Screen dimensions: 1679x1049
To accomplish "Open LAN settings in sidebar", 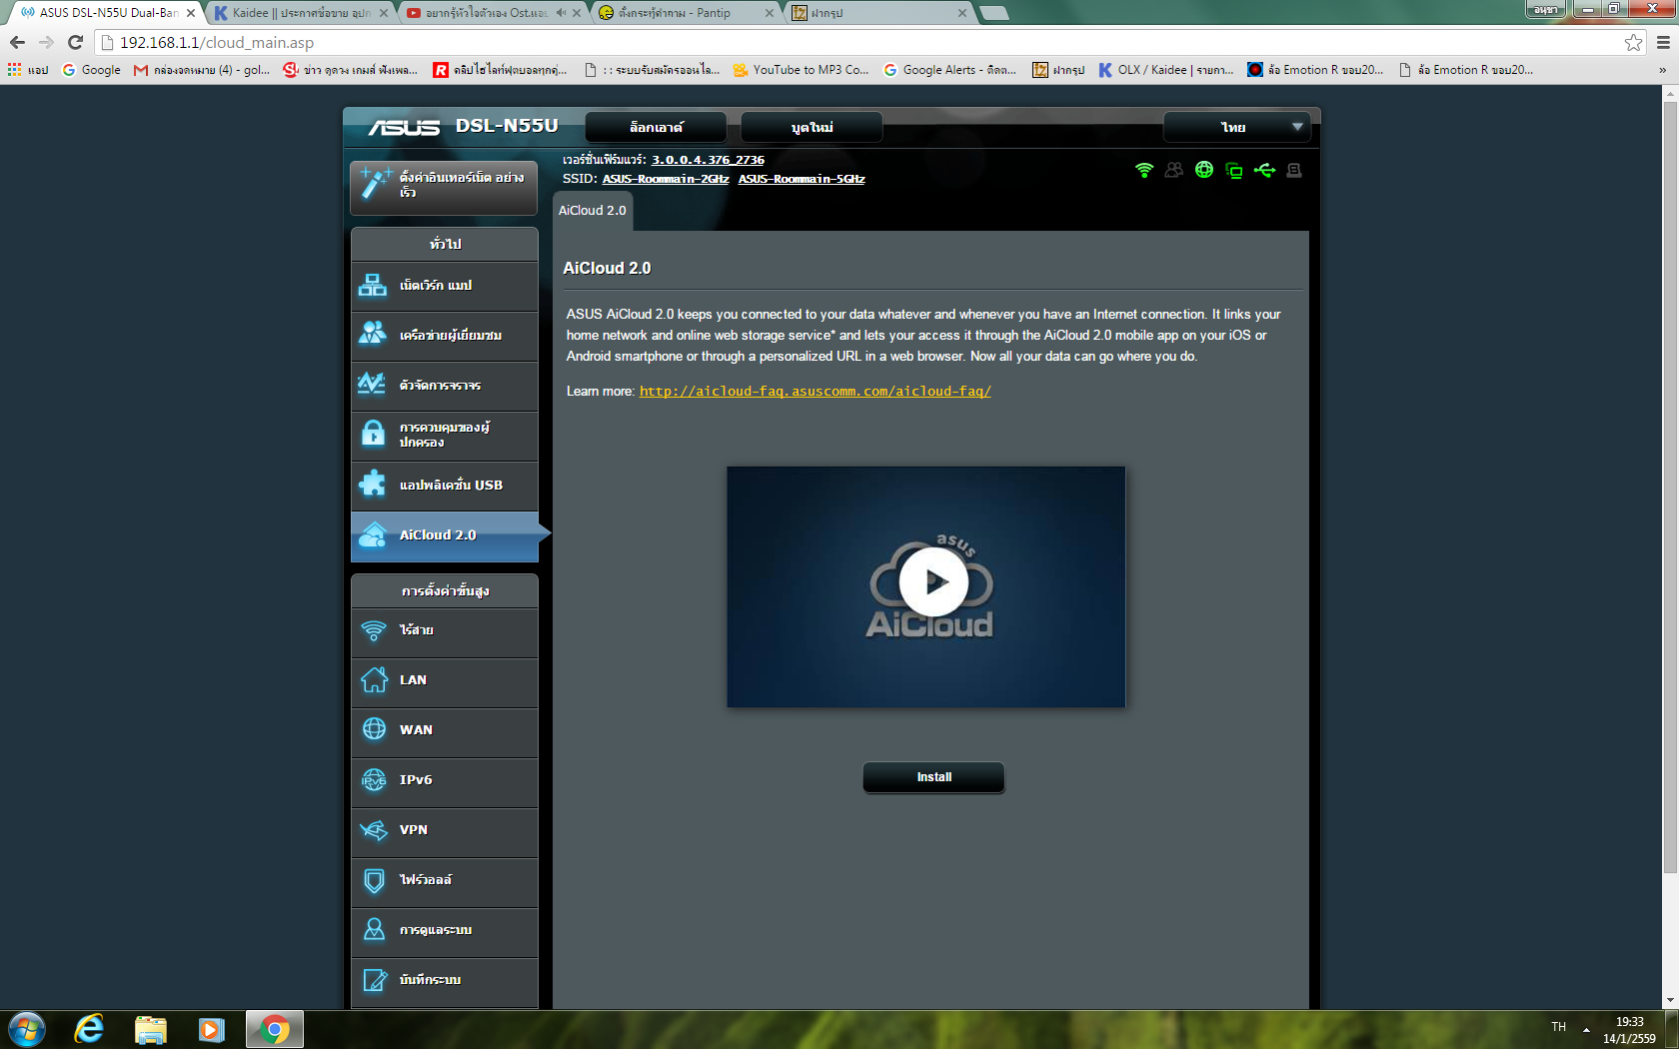I will coord(444,680).
